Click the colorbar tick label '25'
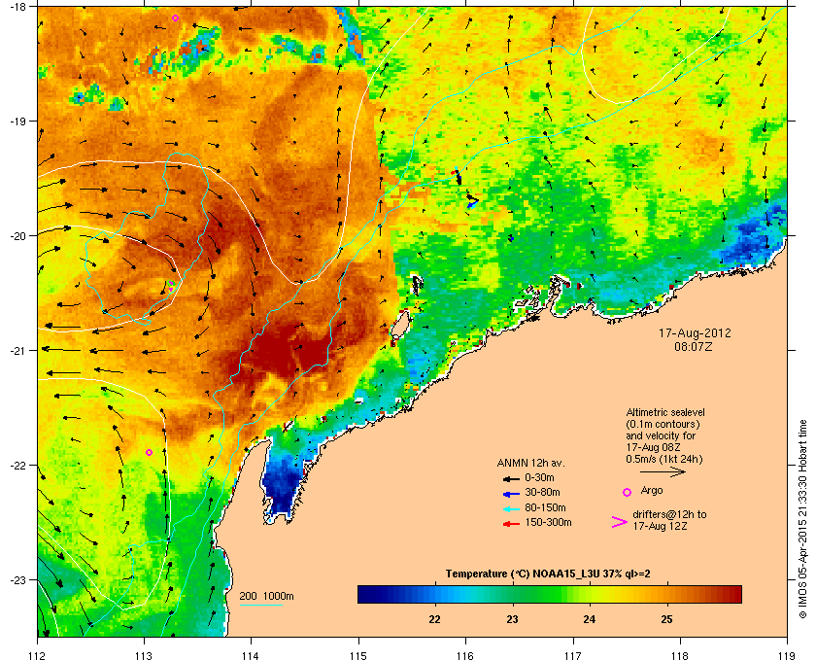 666,620
